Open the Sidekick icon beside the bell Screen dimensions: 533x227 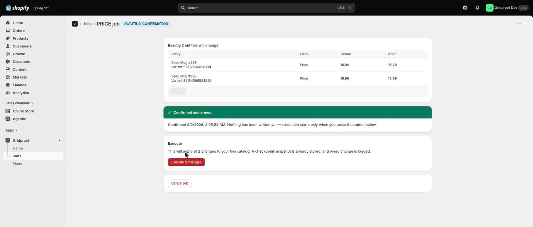pyautogui.click(x=465, y=8)
